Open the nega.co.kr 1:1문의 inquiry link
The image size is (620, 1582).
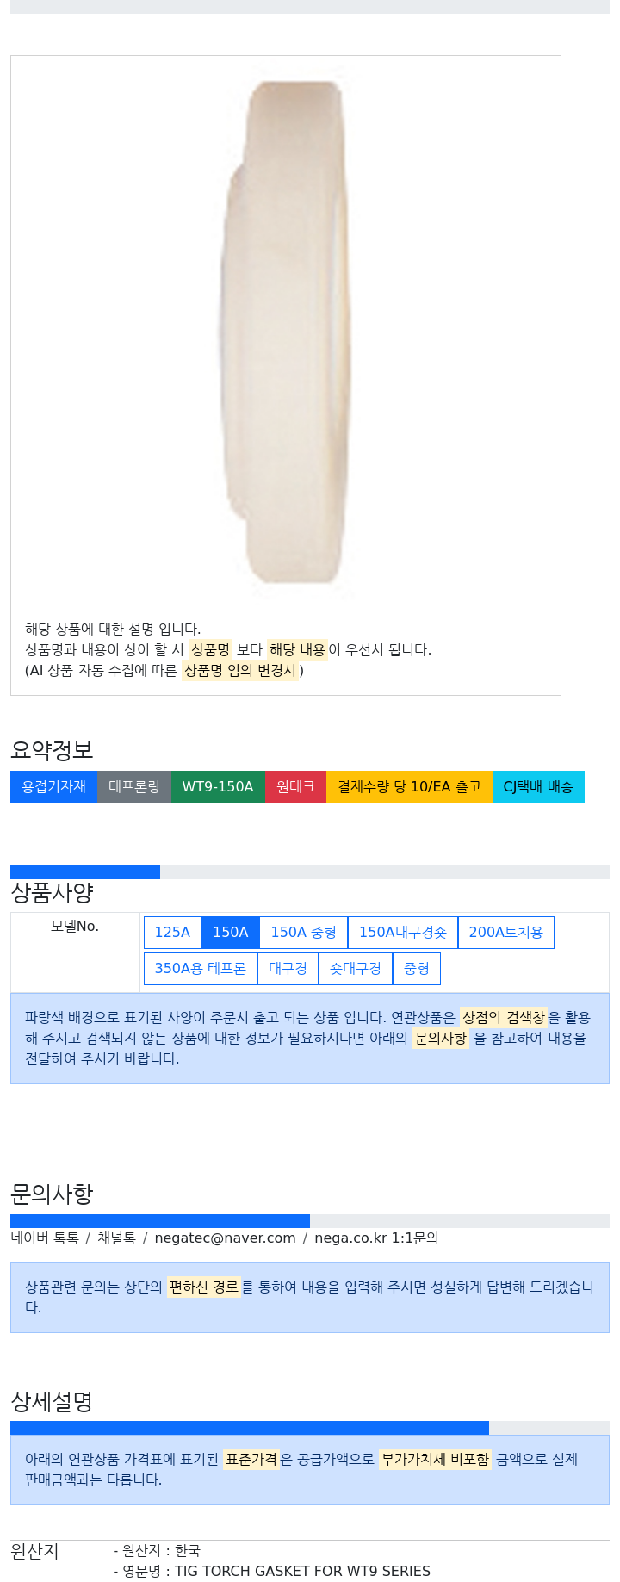pyautogui.click(x=376, y=1238)
